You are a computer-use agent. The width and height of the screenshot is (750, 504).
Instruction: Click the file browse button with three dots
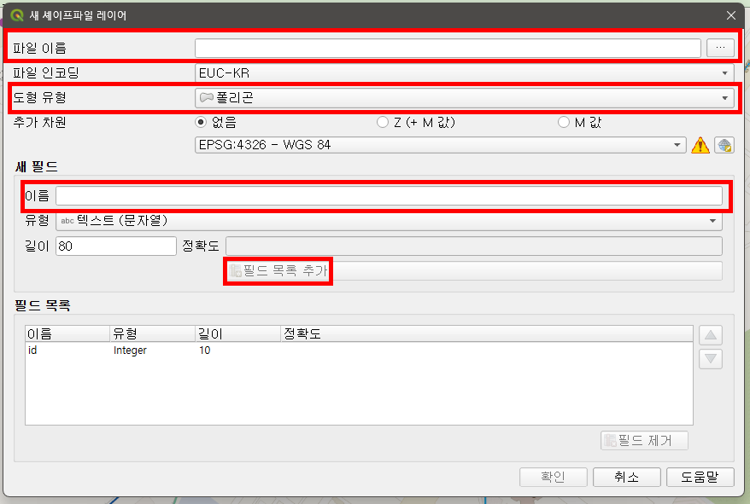(720, 48)
